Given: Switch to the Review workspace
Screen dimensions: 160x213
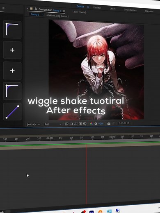Looking at the screenshot, I should (97, 7).
